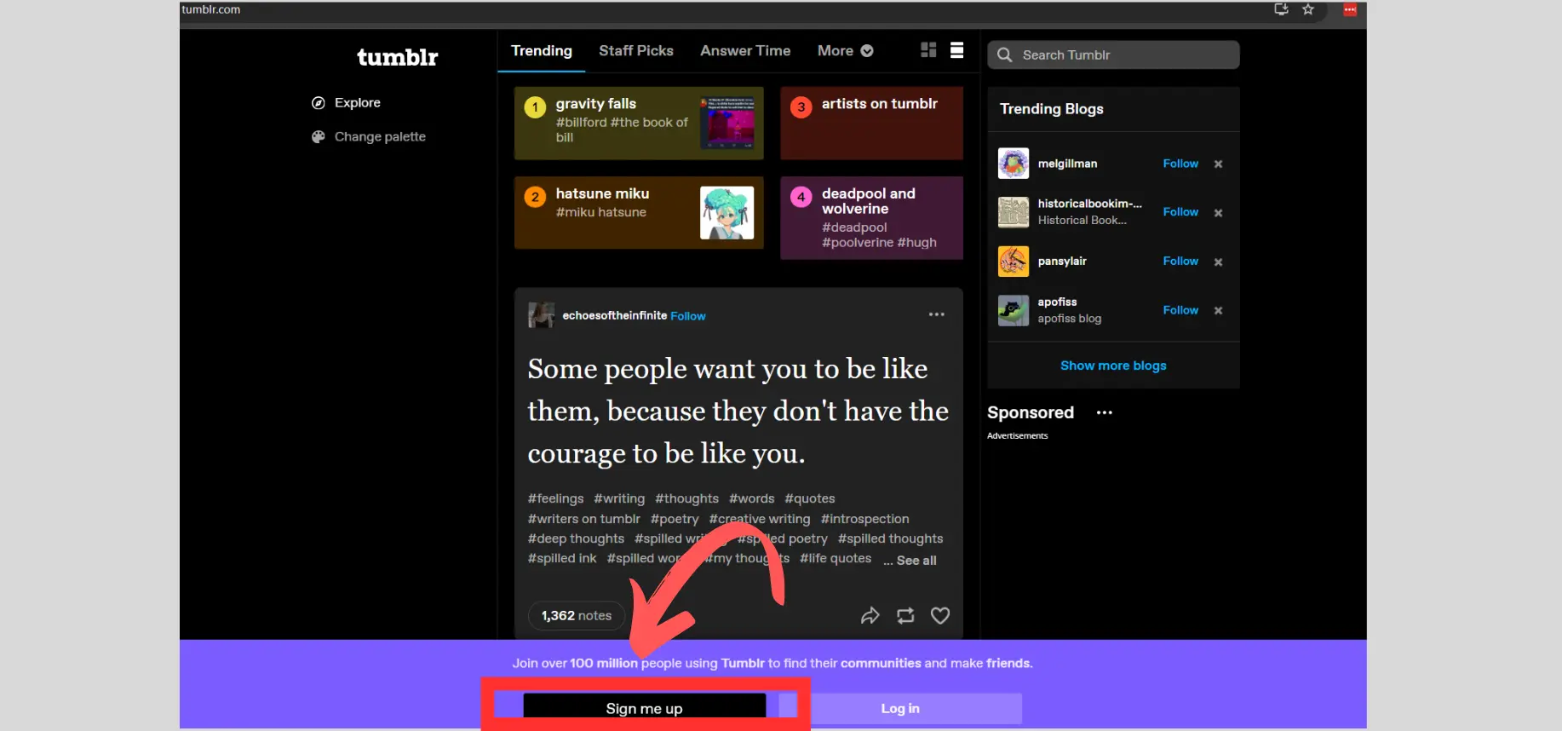Image resolution: width=1562 pixels, height=731 pixels.
Task: Click the #feelings tag
Action: point(555,498)
